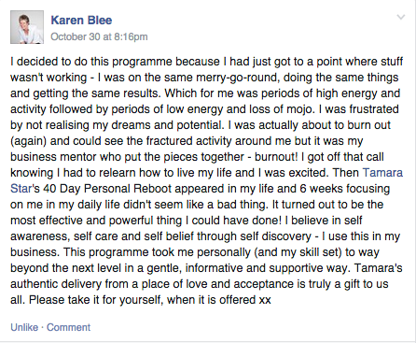Click the word 'gift' near the post's end

pyautogui.click(x=352, y=284)
